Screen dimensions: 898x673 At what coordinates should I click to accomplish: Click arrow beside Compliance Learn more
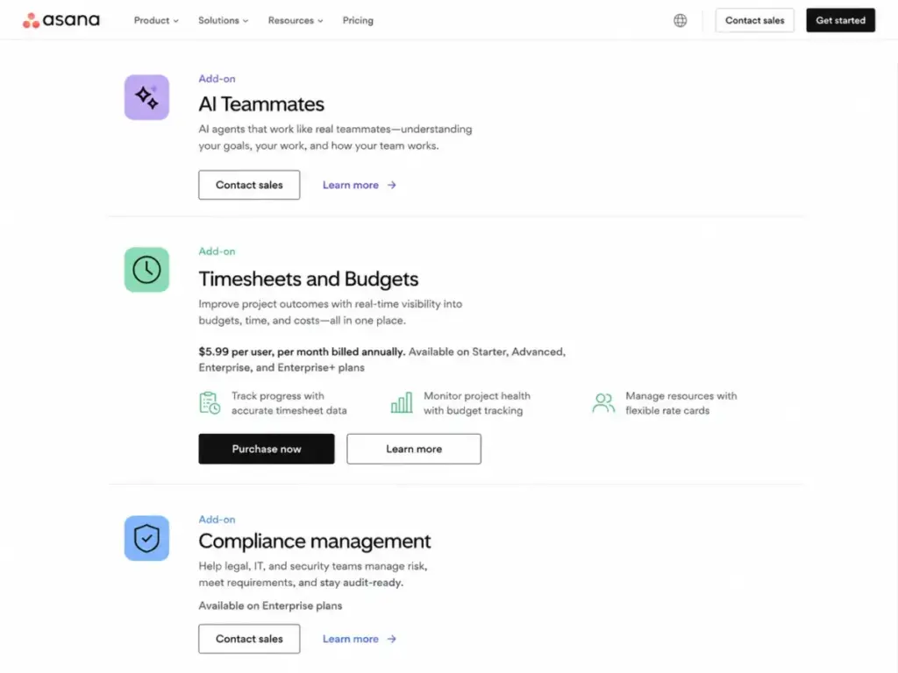click(392, 639)
